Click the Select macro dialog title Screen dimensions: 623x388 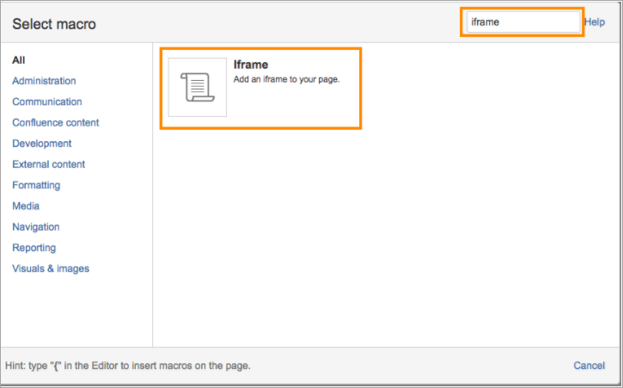point(54,24)
